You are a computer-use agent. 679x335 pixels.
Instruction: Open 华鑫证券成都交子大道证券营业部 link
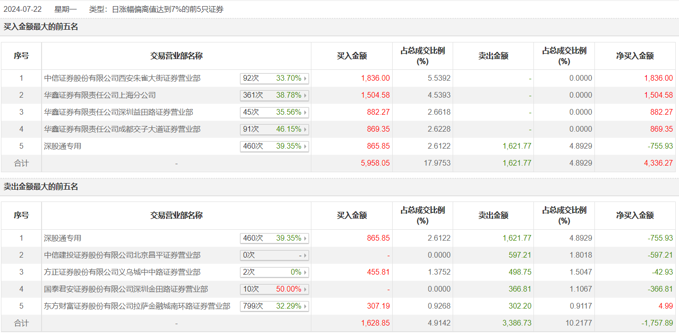coord(122,129)
